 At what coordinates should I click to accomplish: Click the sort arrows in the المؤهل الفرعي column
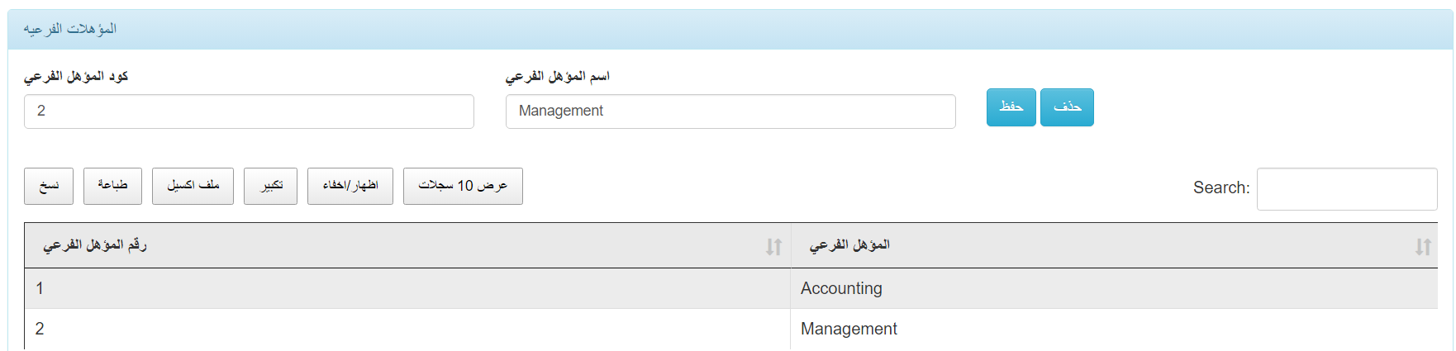(1422, 246)
